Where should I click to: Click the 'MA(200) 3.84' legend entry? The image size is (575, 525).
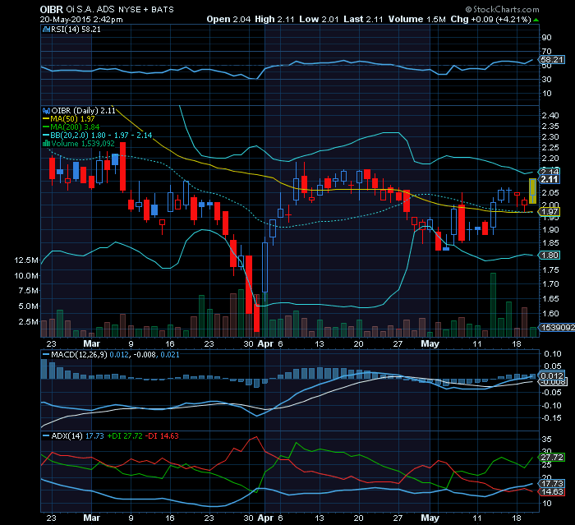(x=71, y=127)
